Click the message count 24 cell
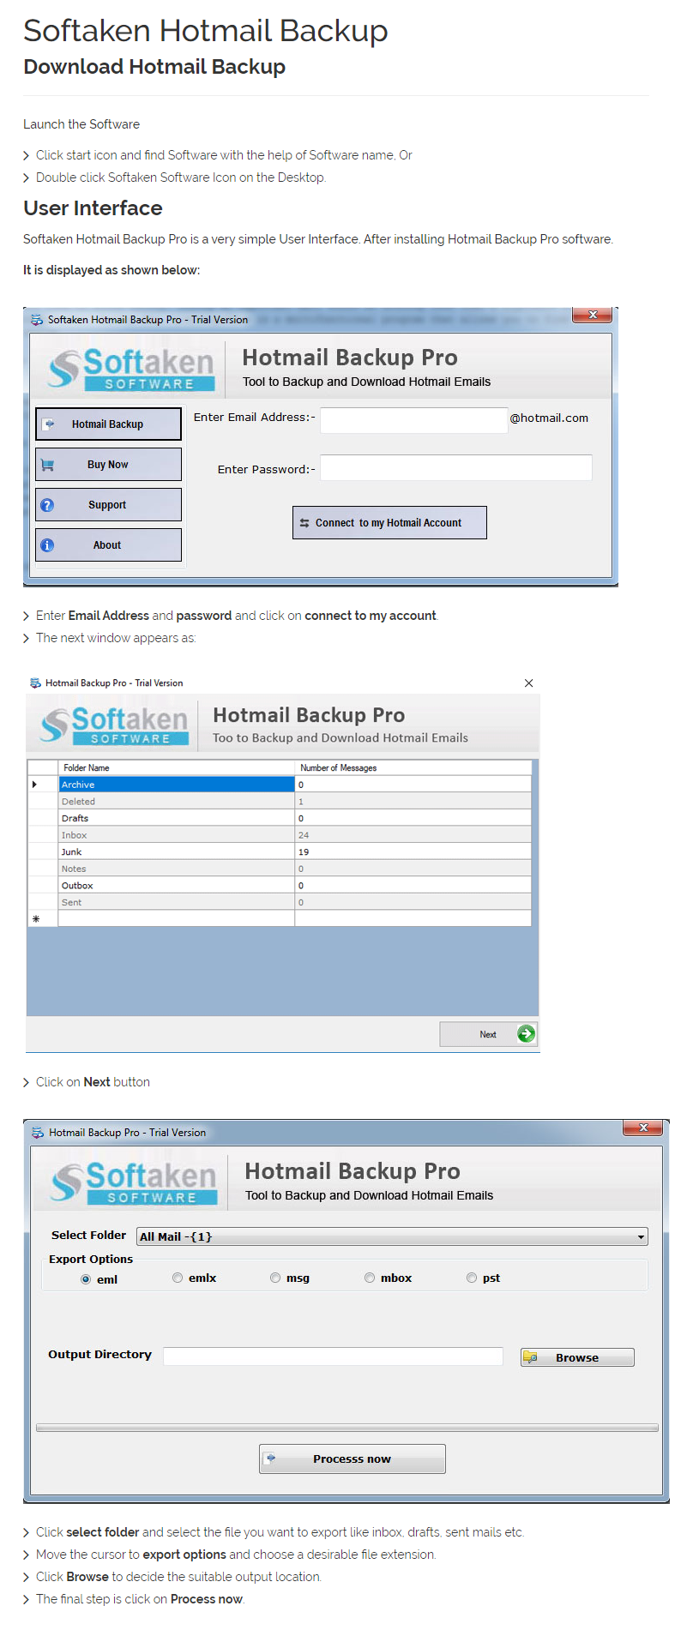 coord(413,835)
